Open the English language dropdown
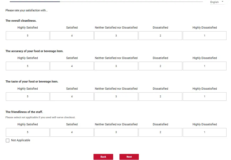This screenshot has width=231, height=160. pyautogui.click(x=217, y=2)
